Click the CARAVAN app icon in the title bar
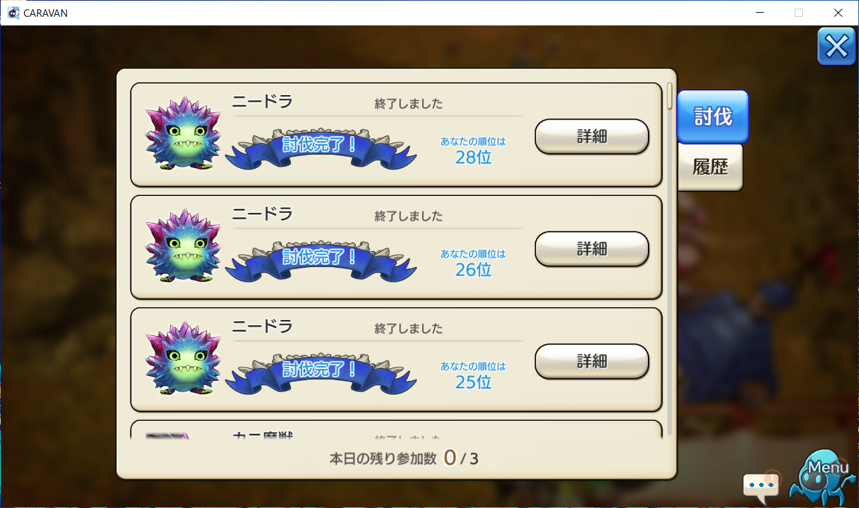 pos(13,13)
